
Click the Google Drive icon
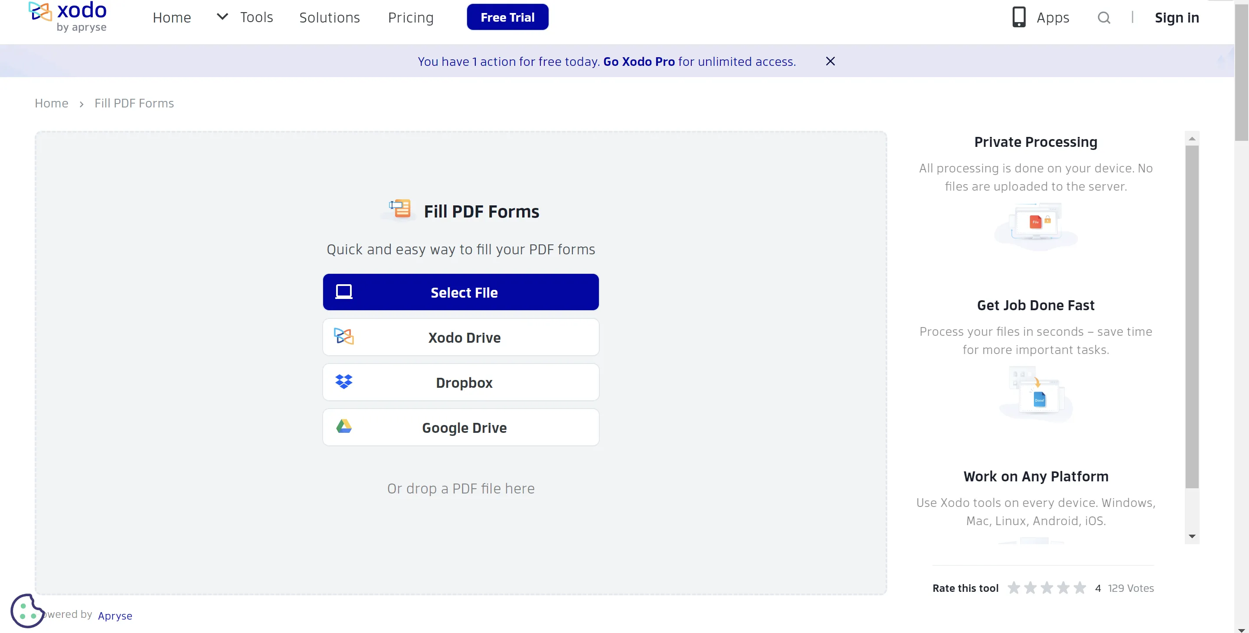pyautogui.click(x=344, y=427)
